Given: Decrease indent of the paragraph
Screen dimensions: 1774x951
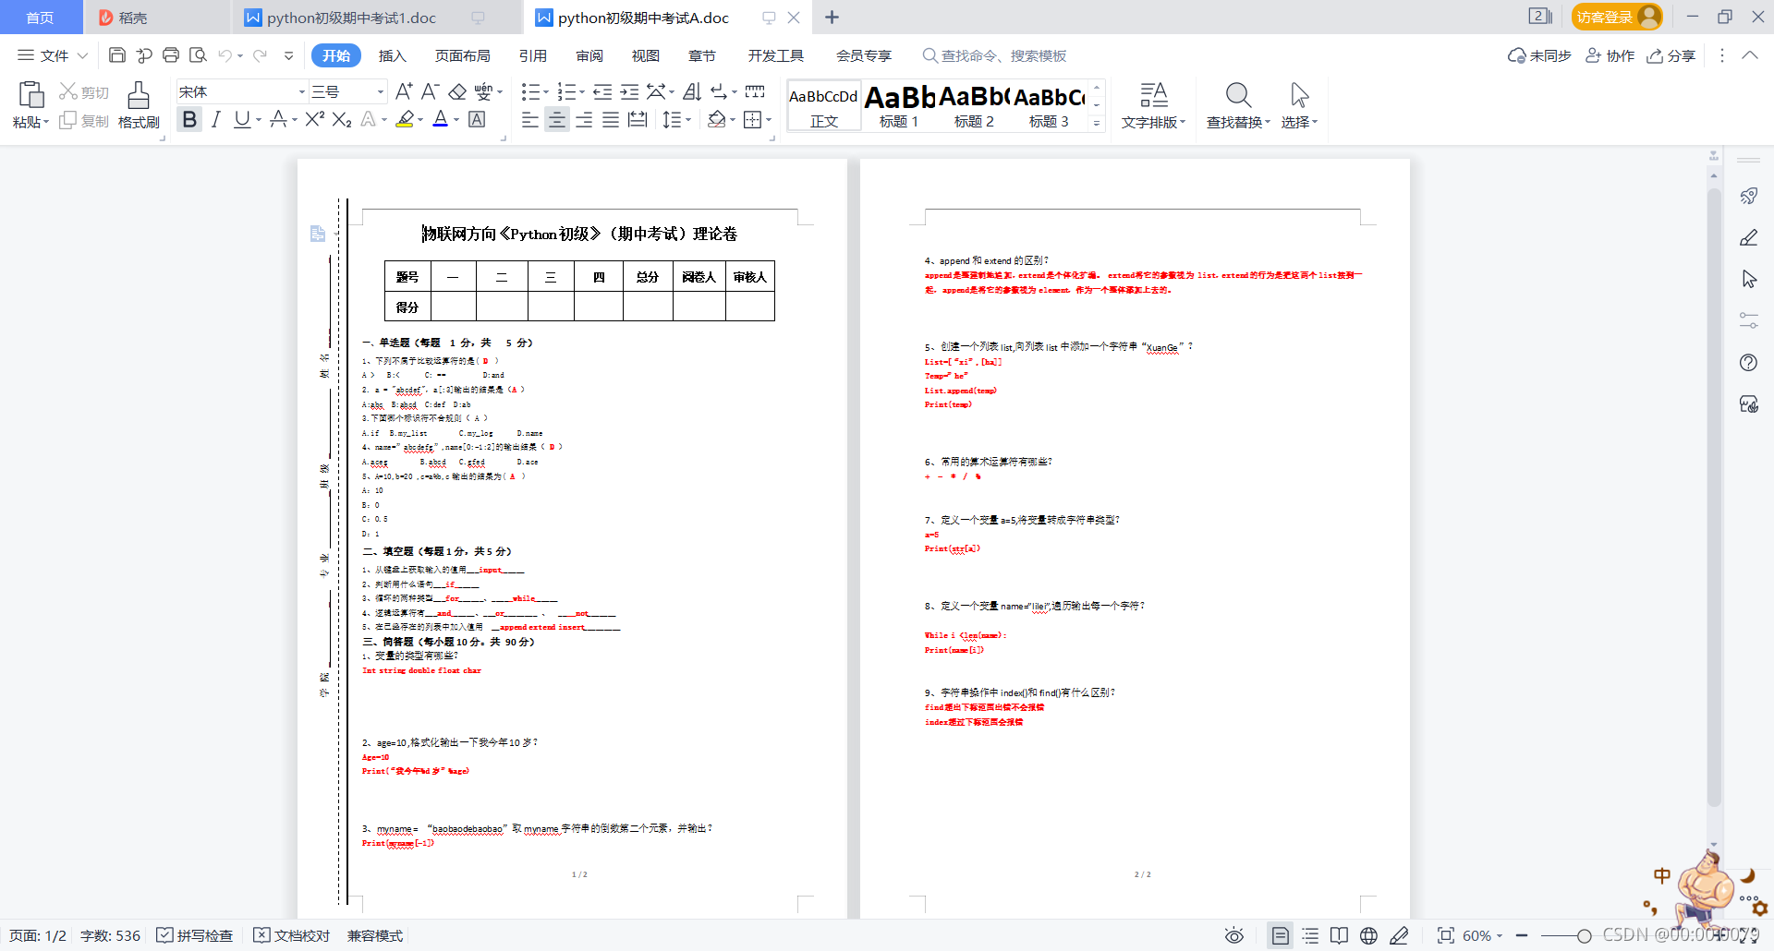Looking at the screenshot, I should click(x=602, y=91).
